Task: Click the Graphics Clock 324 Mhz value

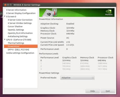Action: tap(70, 28)
